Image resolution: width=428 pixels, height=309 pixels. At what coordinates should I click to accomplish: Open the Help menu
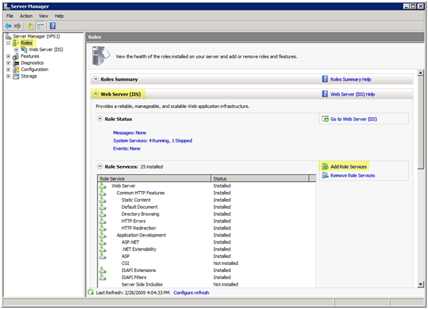[59, 16]
